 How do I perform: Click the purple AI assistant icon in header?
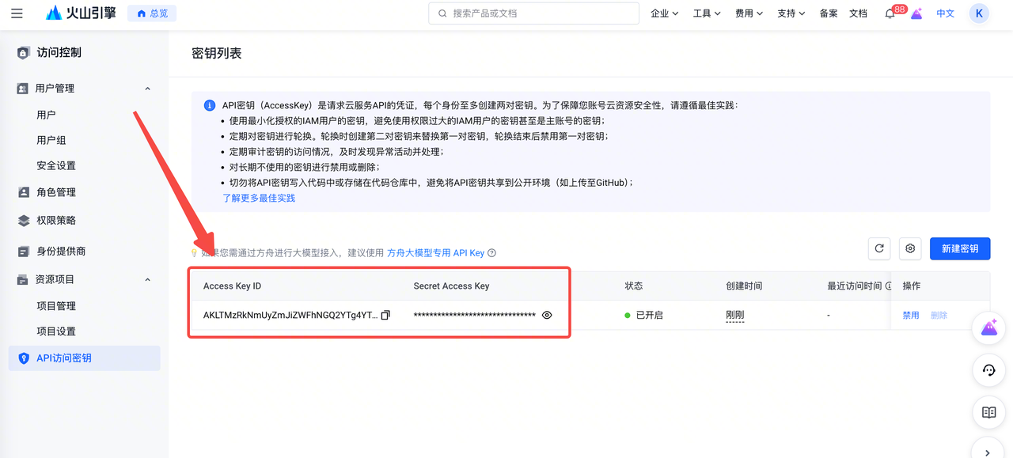(916, 13)
